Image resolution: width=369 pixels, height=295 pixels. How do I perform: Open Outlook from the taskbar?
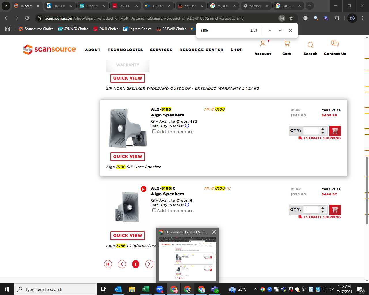118,289
